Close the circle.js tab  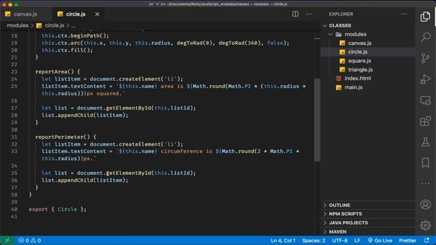click(97, 14)
